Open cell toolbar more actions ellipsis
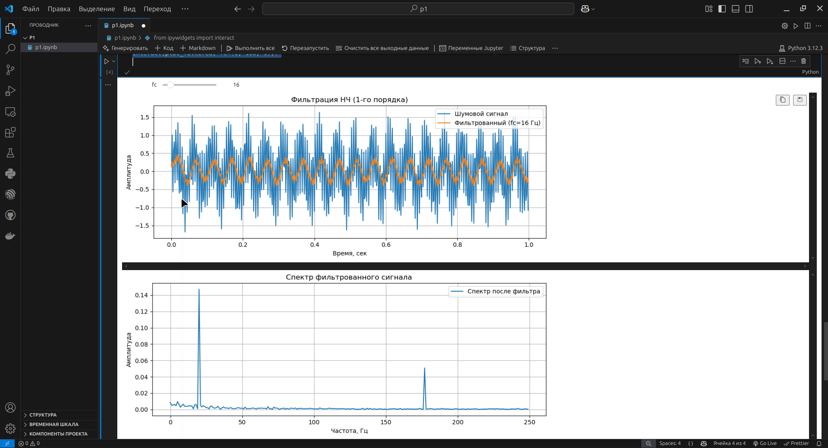828x448 pixels. (x=793, y=61)
